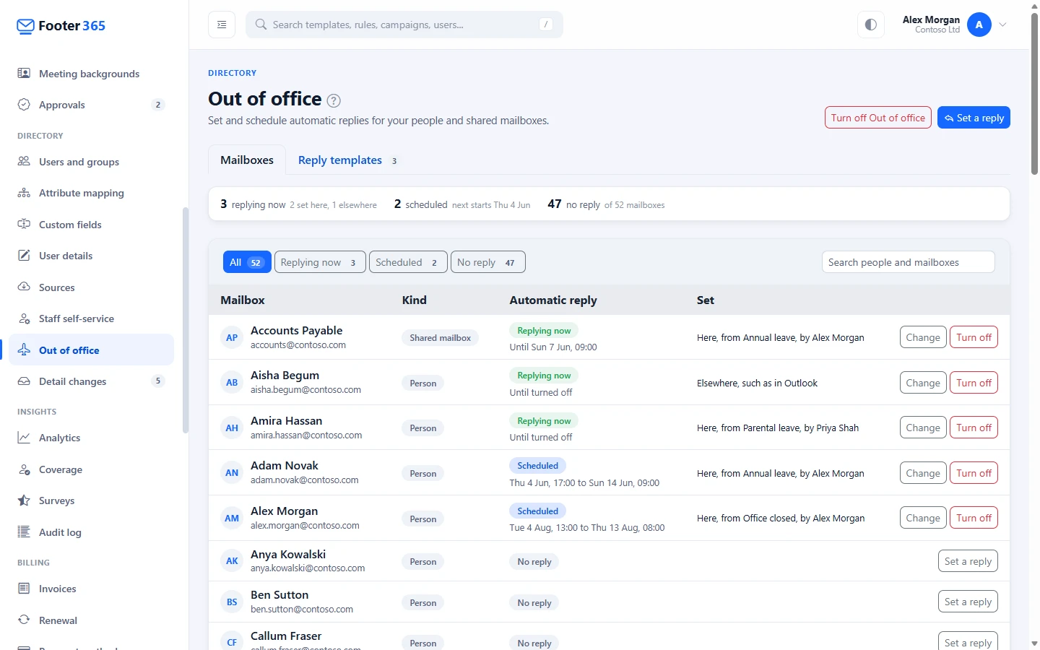Click Change for Alex Morgan row
1040x650 pixels.
coord(923,518)
